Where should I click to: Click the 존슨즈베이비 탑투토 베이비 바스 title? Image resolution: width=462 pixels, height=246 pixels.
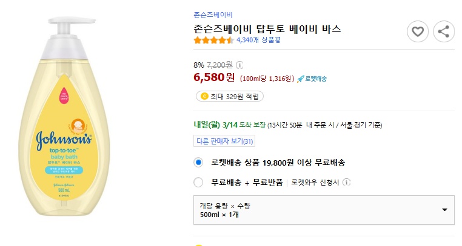click(267, 28)
